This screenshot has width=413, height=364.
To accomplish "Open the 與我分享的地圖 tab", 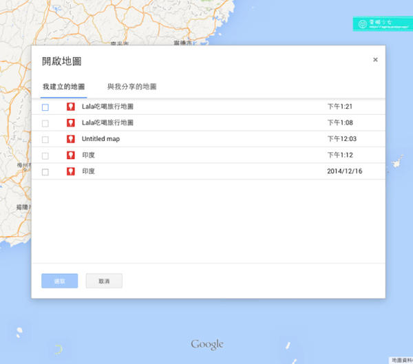I will [131, 87].
